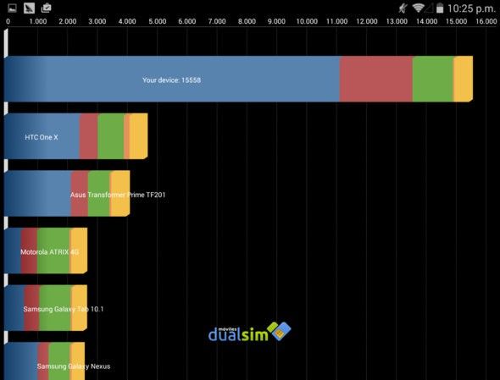Select the Asus Transformer Prime TF201 label
Screen dimensions: 500x380
(x=118, y=195)
